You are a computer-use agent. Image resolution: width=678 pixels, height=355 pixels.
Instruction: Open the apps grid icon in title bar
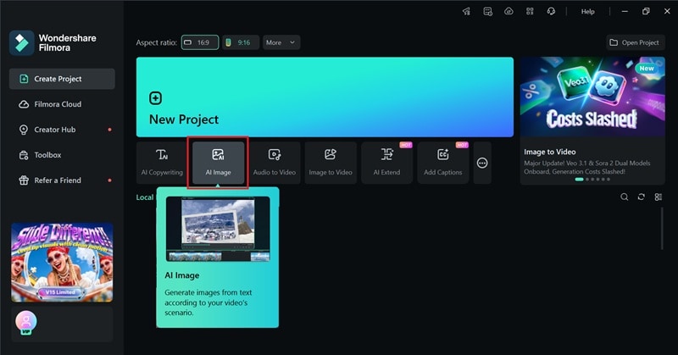click(530, 12)
